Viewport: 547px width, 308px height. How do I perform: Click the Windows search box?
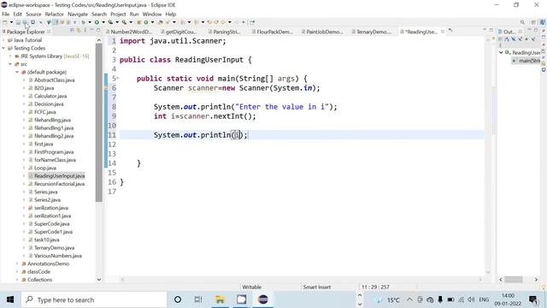(94, 299)
